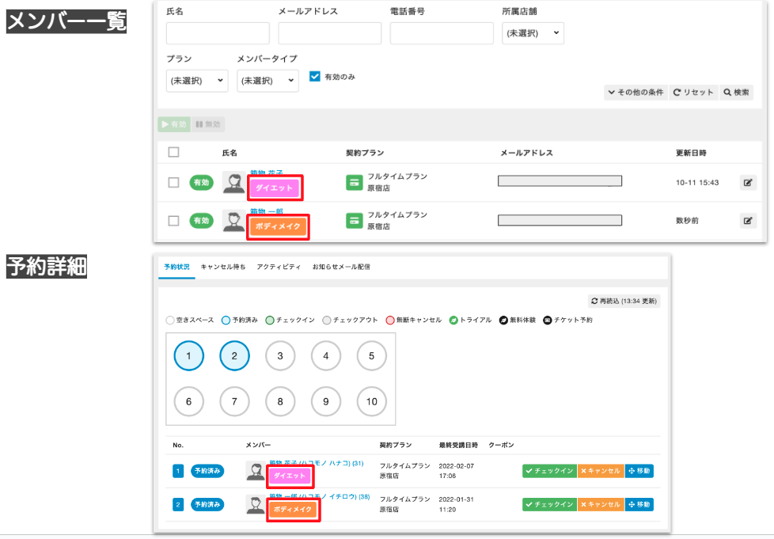Expand その他の条件 options

click(636, 93)
